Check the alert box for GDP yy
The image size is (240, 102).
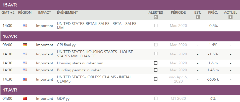(x=156, y=99)
